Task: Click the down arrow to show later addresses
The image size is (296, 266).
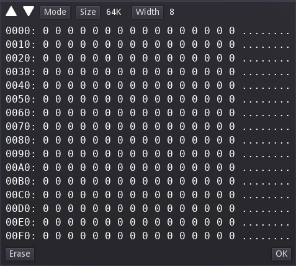Action: [29, 12]
